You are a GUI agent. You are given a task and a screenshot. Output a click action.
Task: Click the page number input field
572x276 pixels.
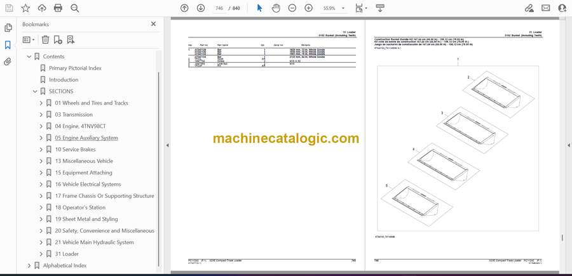[220, 8]
